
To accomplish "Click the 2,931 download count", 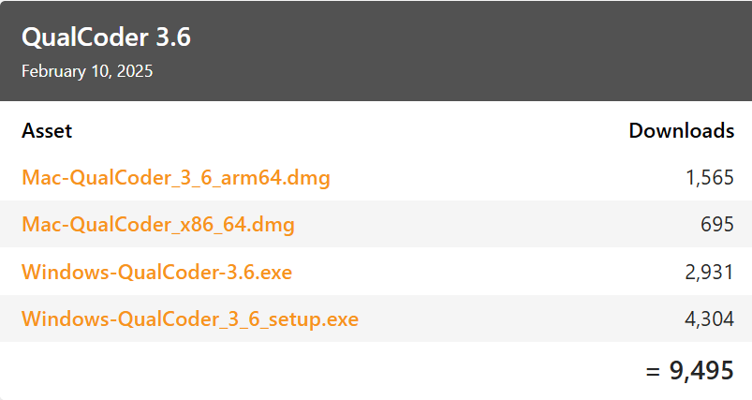I will [709, 272].
